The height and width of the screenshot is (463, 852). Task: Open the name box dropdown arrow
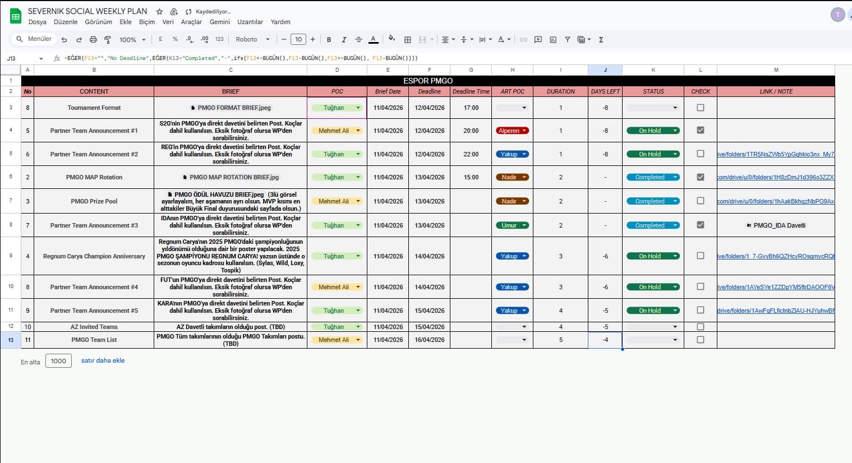41,58
